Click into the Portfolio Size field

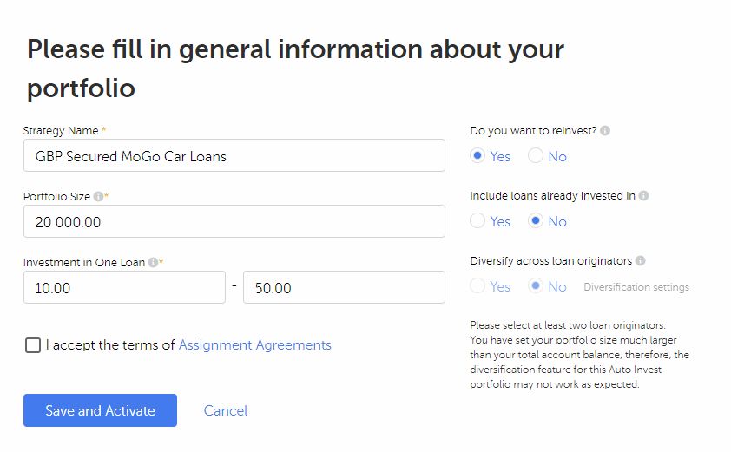(x=234, y=221)
